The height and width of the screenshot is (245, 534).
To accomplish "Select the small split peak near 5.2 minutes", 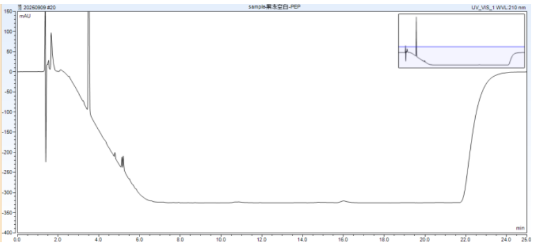I will pyautogui.click(x=123, y=161).
